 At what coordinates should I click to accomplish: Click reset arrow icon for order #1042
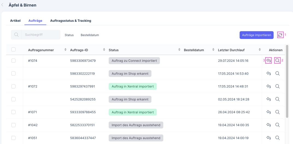click(269, 125)
